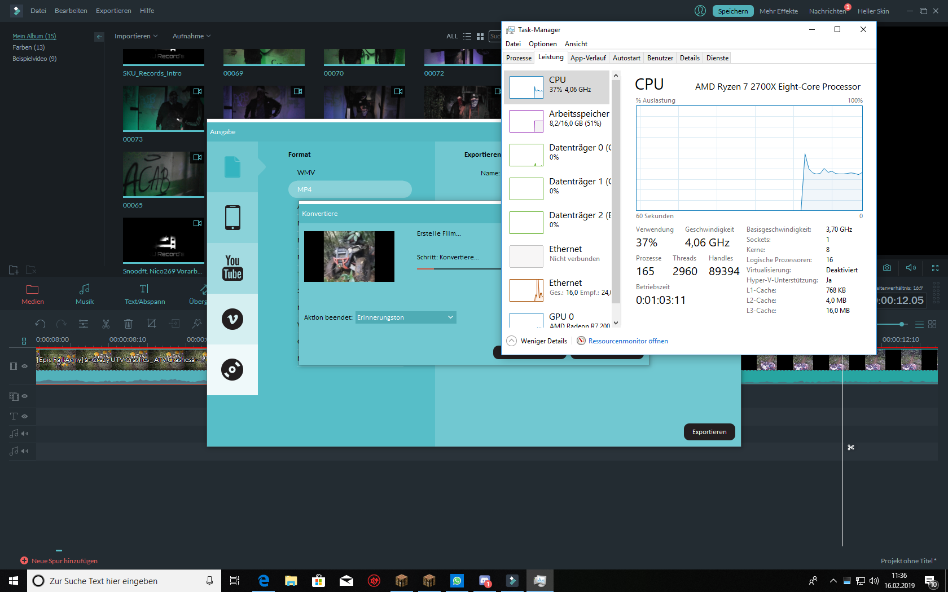Screen dimensions: 948x592
Task: Switch media library to list view
Action: pos(467,36)
